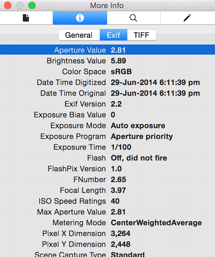Click the Metering Mode row
The image size is (215, 257).
[107, 223]
